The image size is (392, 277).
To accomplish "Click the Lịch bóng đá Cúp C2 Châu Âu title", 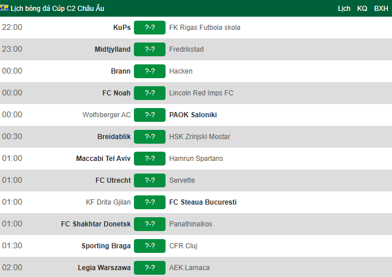I will coord(57,9).
